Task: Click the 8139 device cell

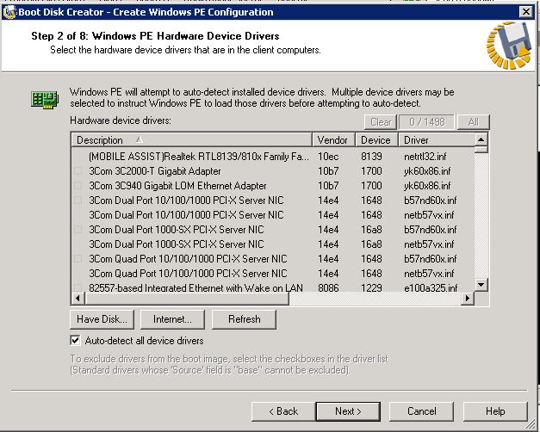Action: click(371, 157)
